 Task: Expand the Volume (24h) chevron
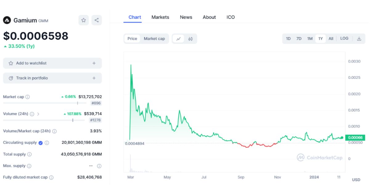[x=38, y=114]
